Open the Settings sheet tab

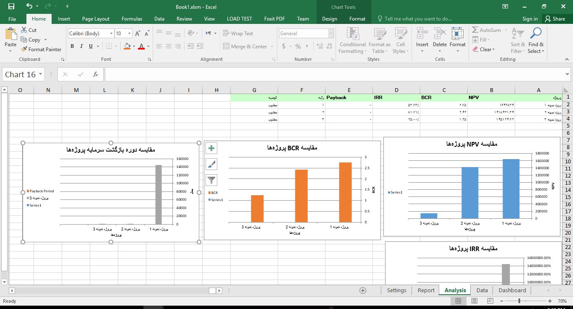point(396,290)
